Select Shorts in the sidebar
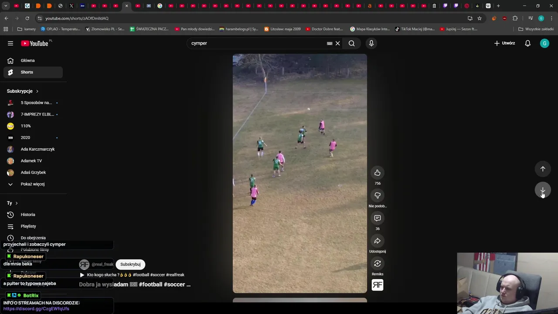Screen dimensions: 558x314 tap(33, 72)
